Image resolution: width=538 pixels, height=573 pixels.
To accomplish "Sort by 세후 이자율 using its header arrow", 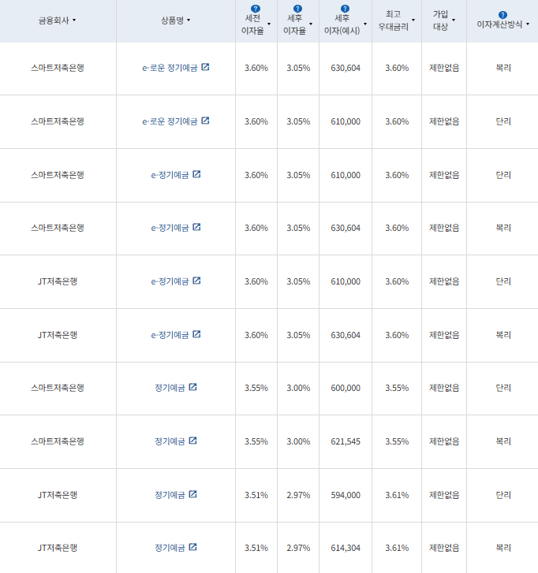I will [311, 24].
